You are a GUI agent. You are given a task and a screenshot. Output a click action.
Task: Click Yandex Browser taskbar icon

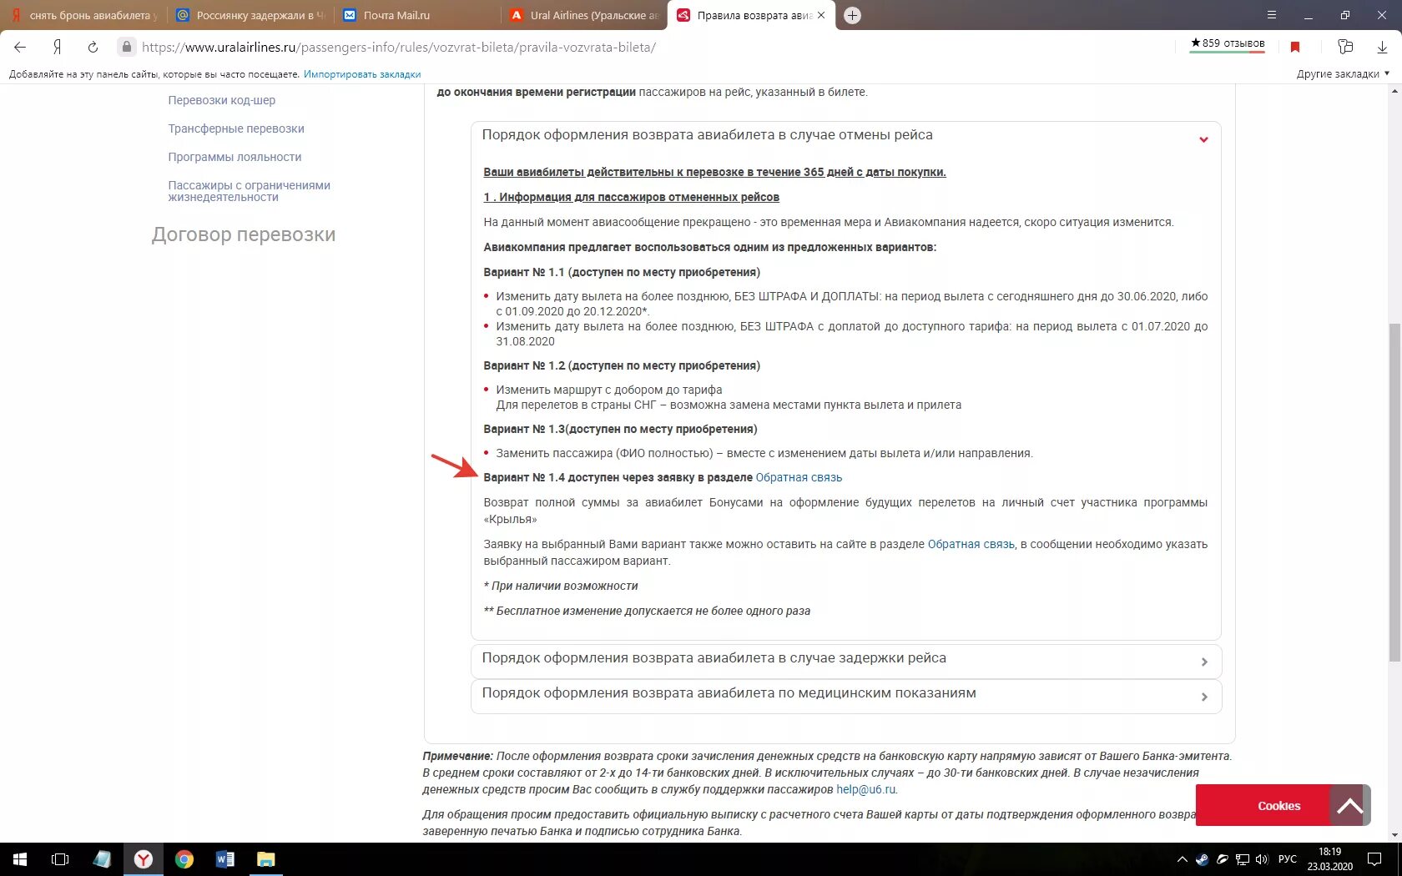[x=144, y=859]
